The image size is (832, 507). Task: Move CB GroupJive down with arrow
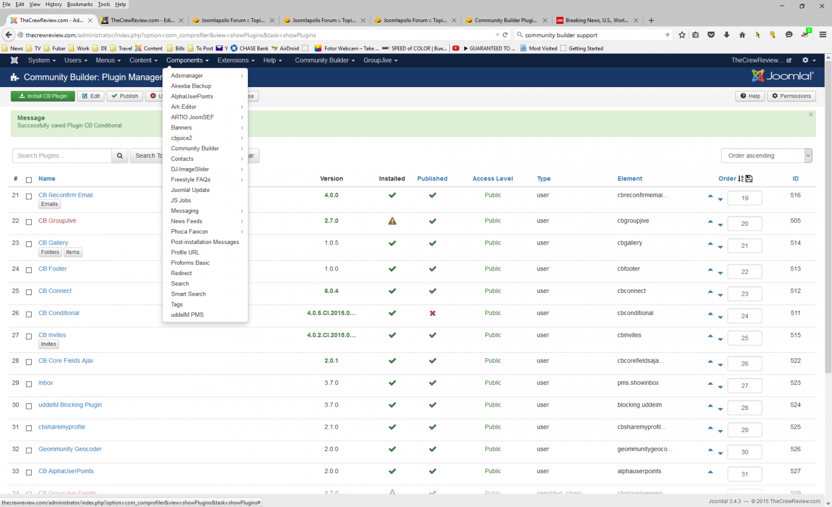721,225
